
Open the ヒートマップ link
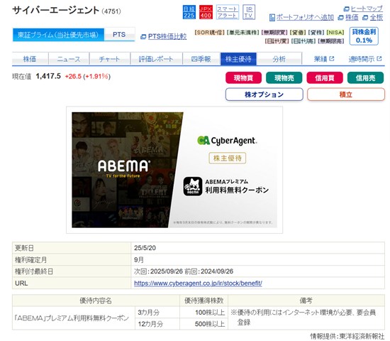[x=367, y=9]
